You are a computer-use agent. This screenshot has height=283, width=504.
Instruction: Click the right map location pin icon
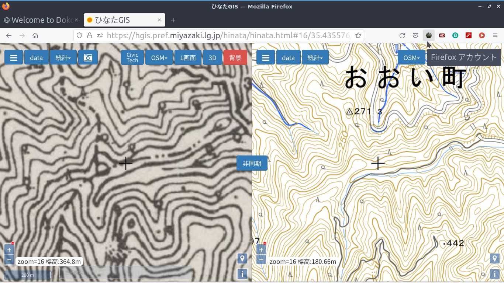click(x=494, y=258)
